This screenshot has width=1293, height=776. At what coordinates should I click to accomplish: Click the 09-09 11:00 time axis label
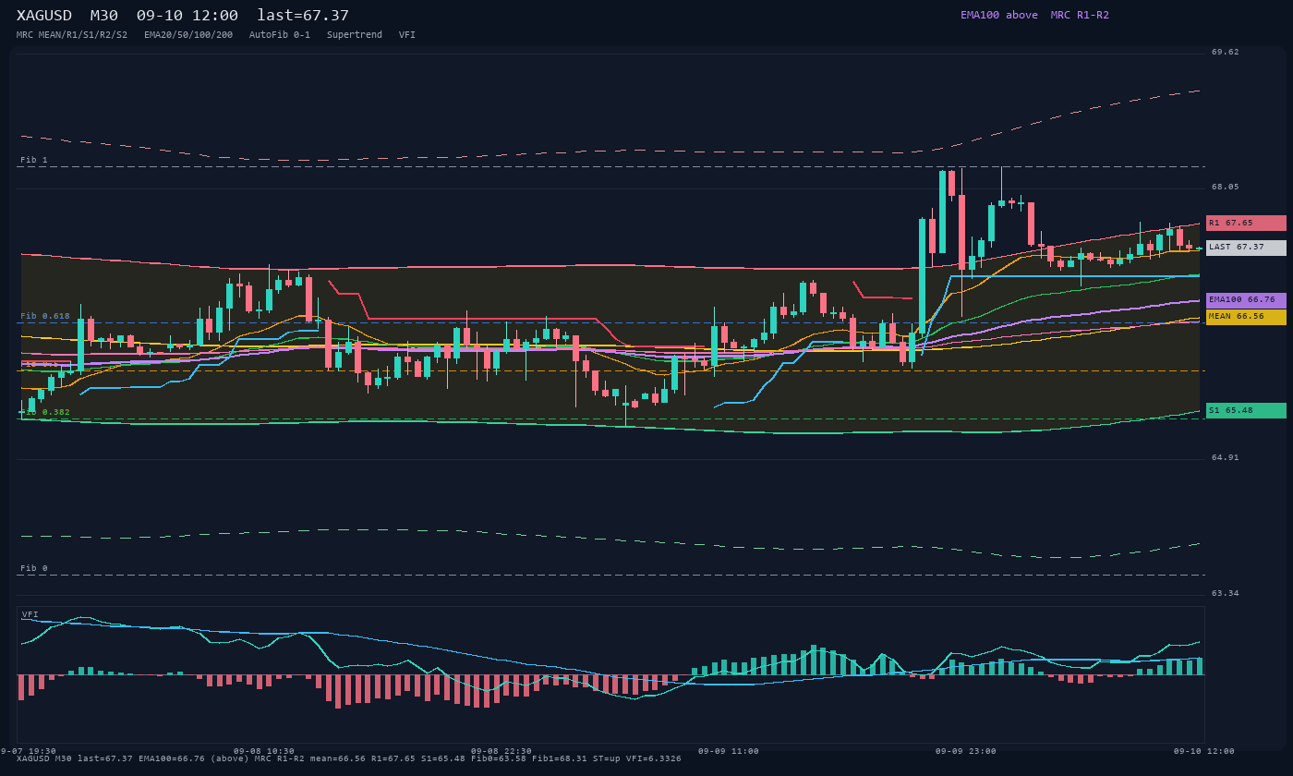[729, 751]
